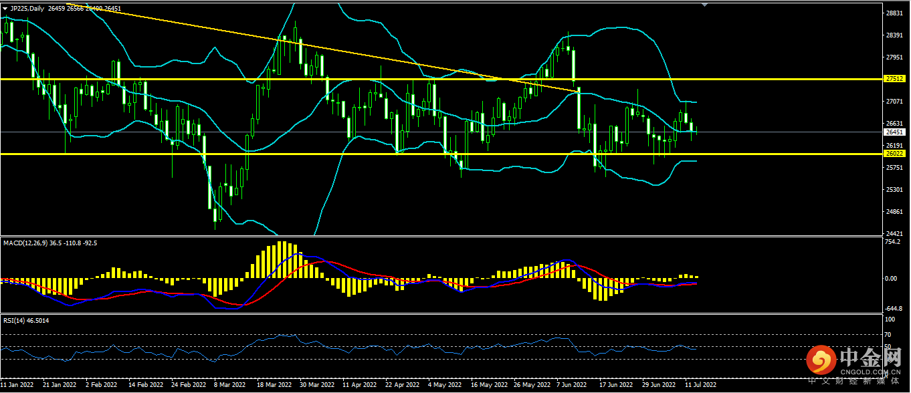
Task: Click the 22 Apr 2022 date label
Action: (402, 386)
